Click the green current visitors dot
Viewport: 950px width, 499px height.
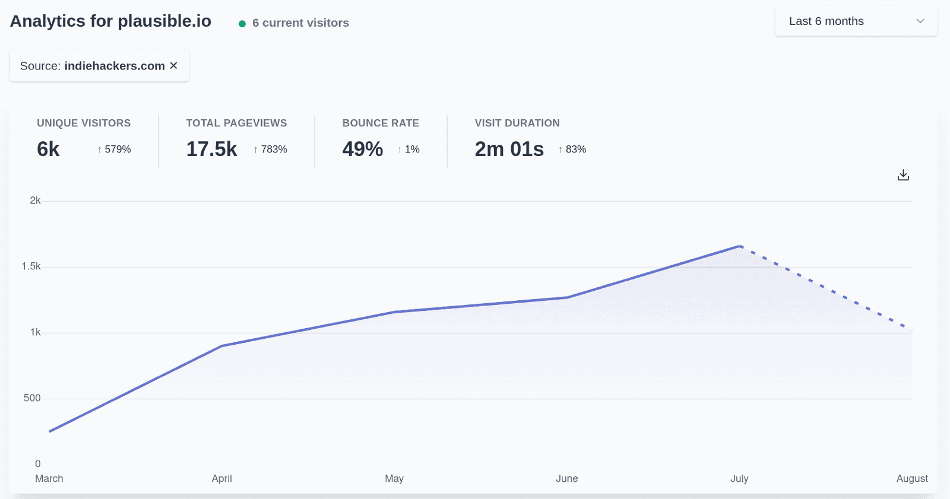tap(242, 24)
